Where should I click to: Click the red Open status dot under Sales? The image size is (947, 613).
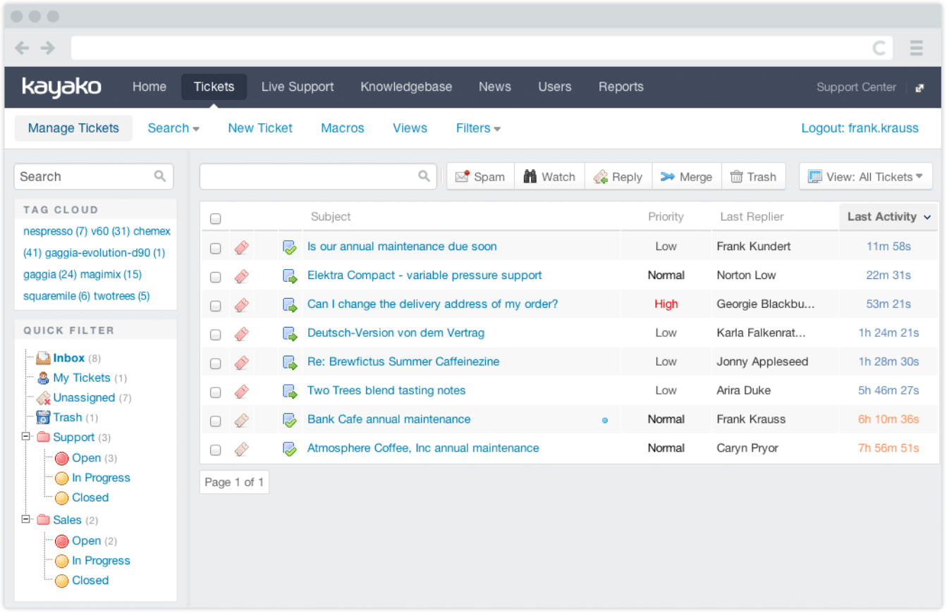[61, 540]
